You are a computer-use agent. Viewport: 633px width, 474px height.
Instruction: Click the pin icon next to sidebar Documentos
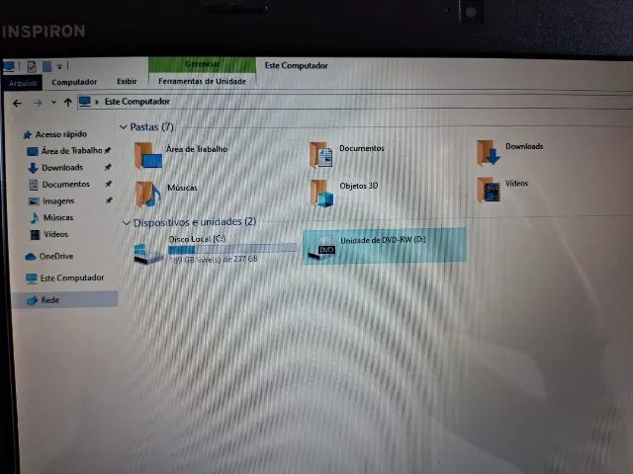point(108,184)
